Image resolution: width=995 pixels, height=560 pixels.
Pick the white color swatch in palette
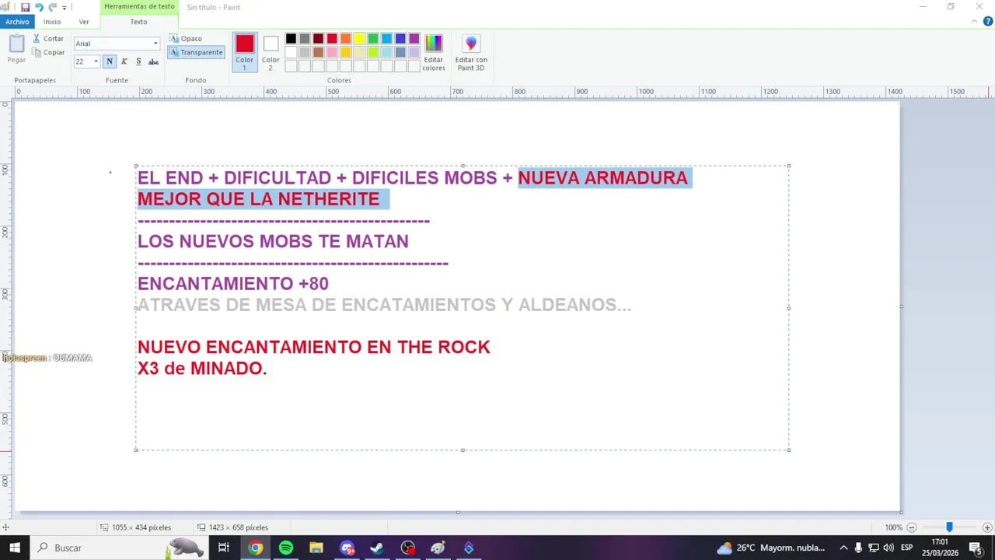[x=291, y=52]
